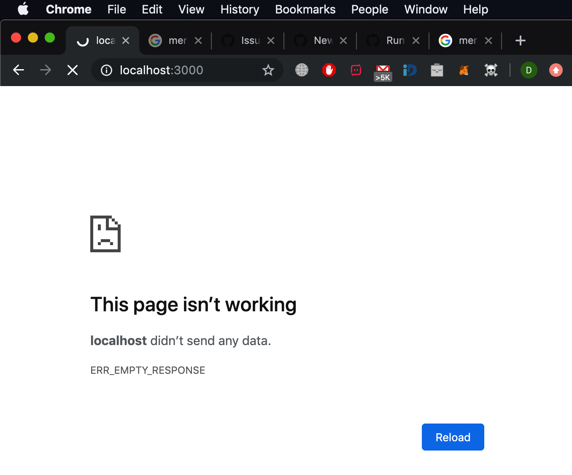Open the gray sleeping-face box extension icon
The width and height of the screenshot is (572, 475).
coord(437,70)
